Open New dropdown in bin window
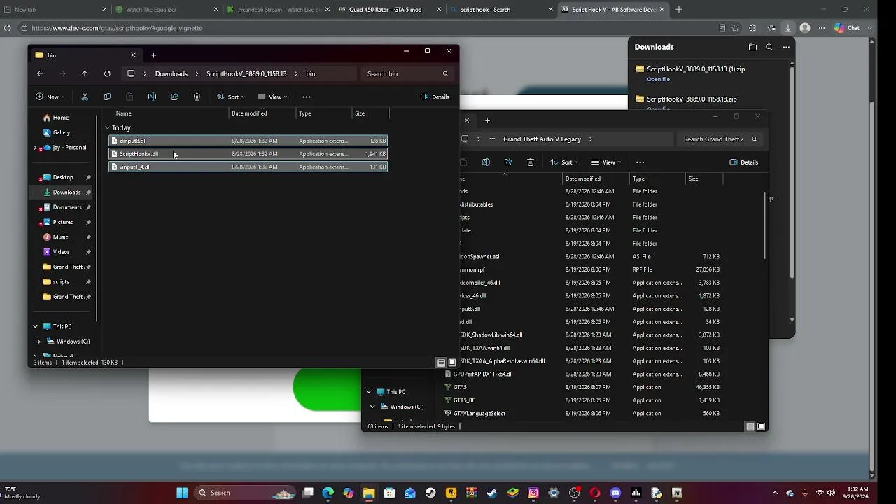 [x=50, y=97]
